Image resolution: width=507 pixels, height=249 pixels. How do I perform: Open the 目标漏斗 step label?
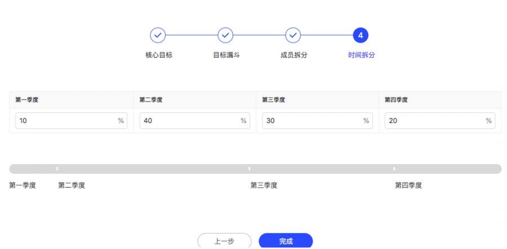[226, 55]
